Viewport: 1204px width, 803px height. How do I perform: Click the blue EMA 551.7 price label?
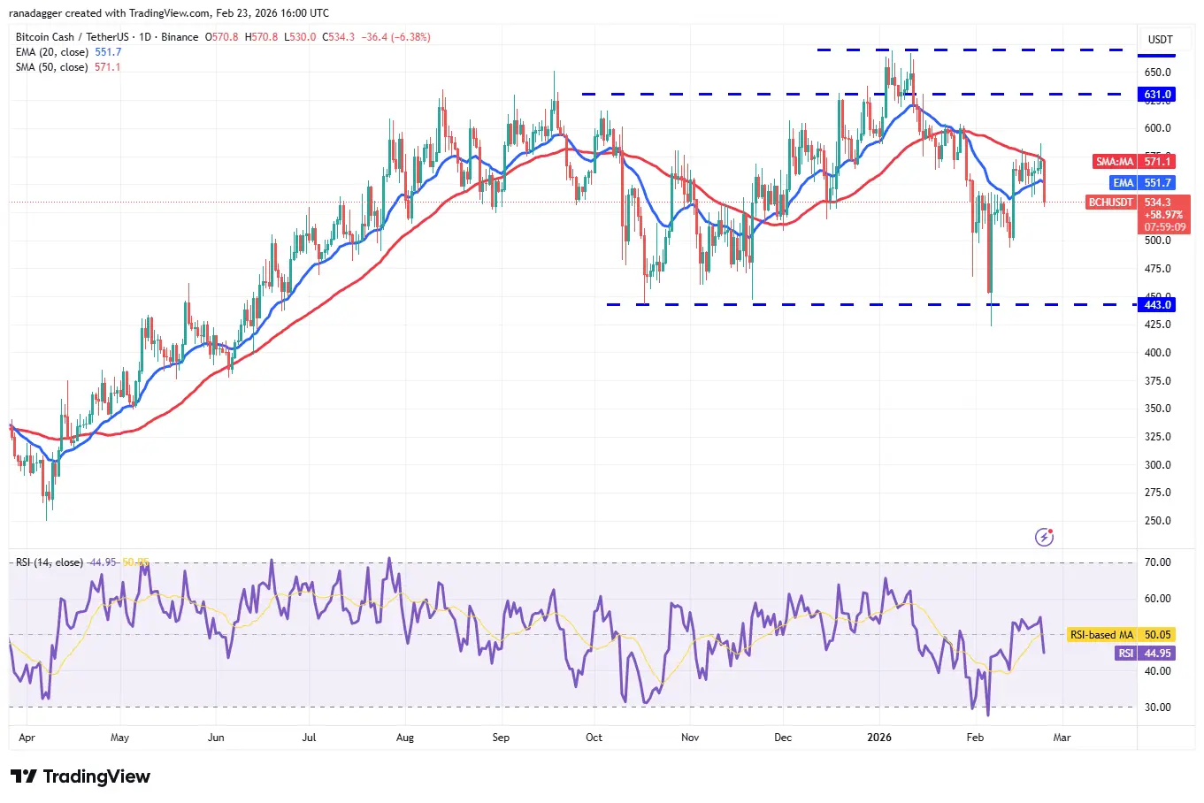(x=1142, y=183)
